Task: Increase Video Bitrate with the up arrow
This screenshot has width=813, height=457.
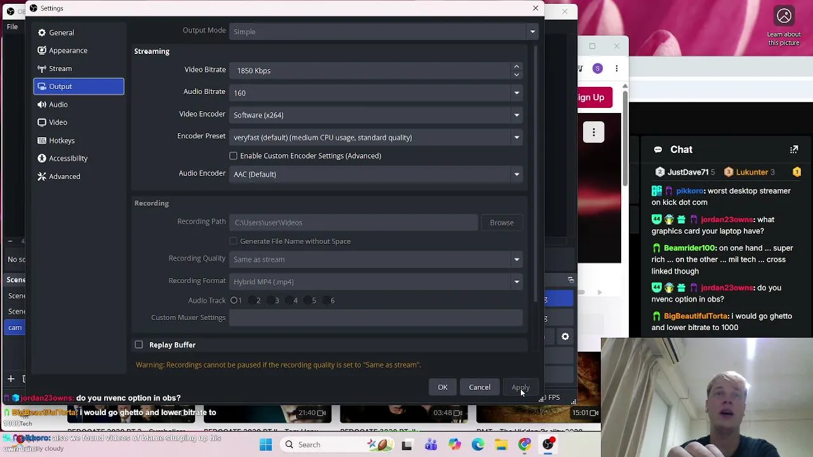Action: tap(516, 66)
